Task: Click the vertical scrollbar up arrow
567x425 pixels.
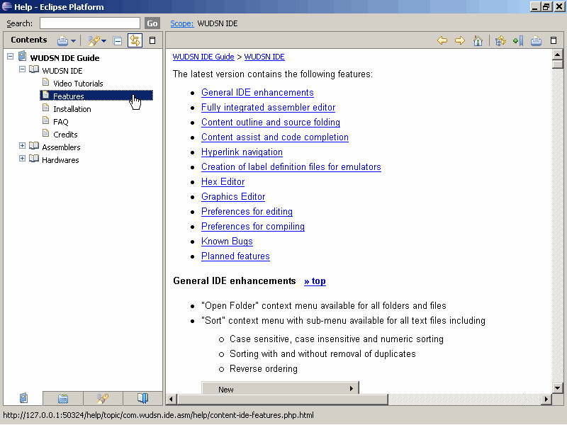Action: coord(557,55)
